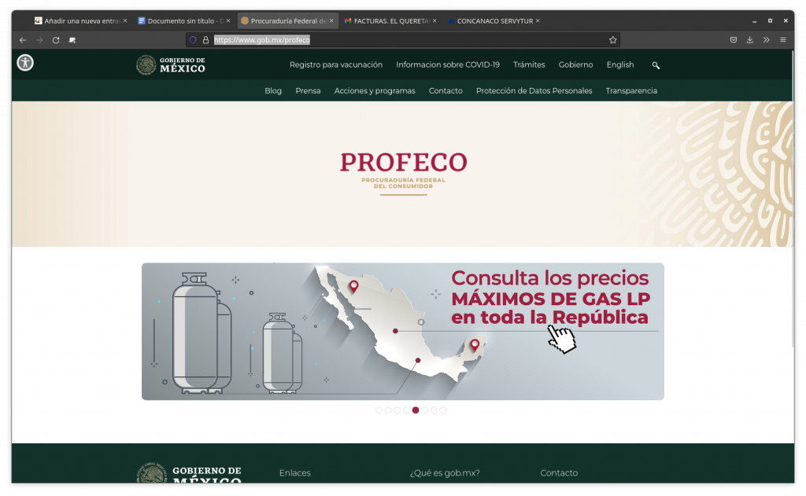The width and height of the screenshot is (806, 496).
Task: Open the Transparencia link
Action: 631,91
